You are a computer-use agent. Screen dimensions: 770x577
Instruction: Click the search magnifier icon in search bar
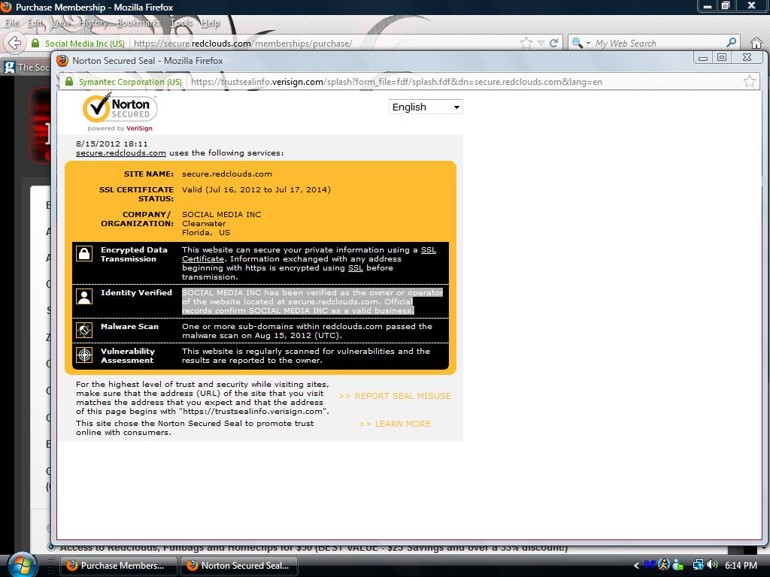click(x=731, y=43)
